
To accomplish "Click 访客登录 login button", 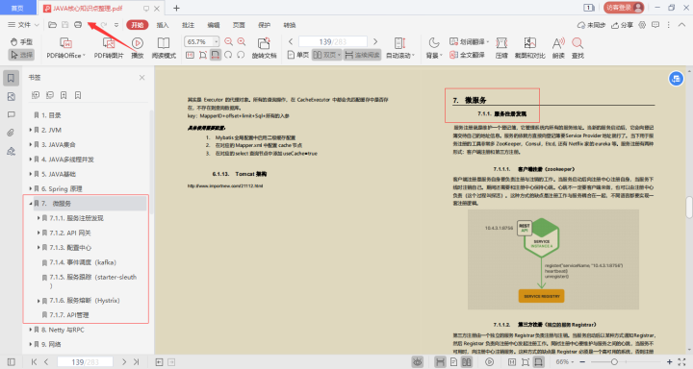I will tap(624, 8).
